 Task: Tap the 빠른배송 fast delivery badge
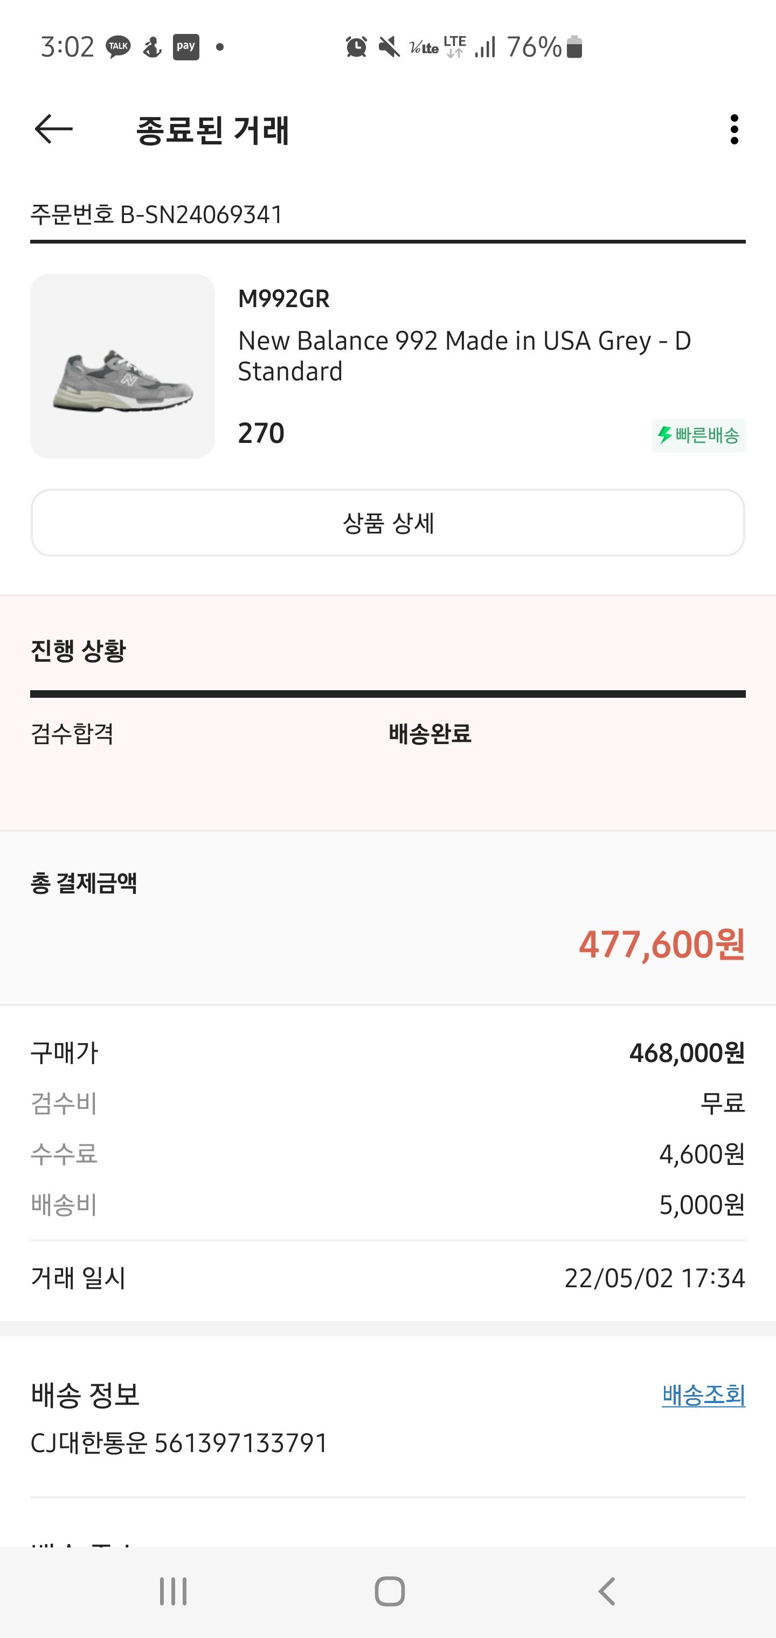pos(698,435)
